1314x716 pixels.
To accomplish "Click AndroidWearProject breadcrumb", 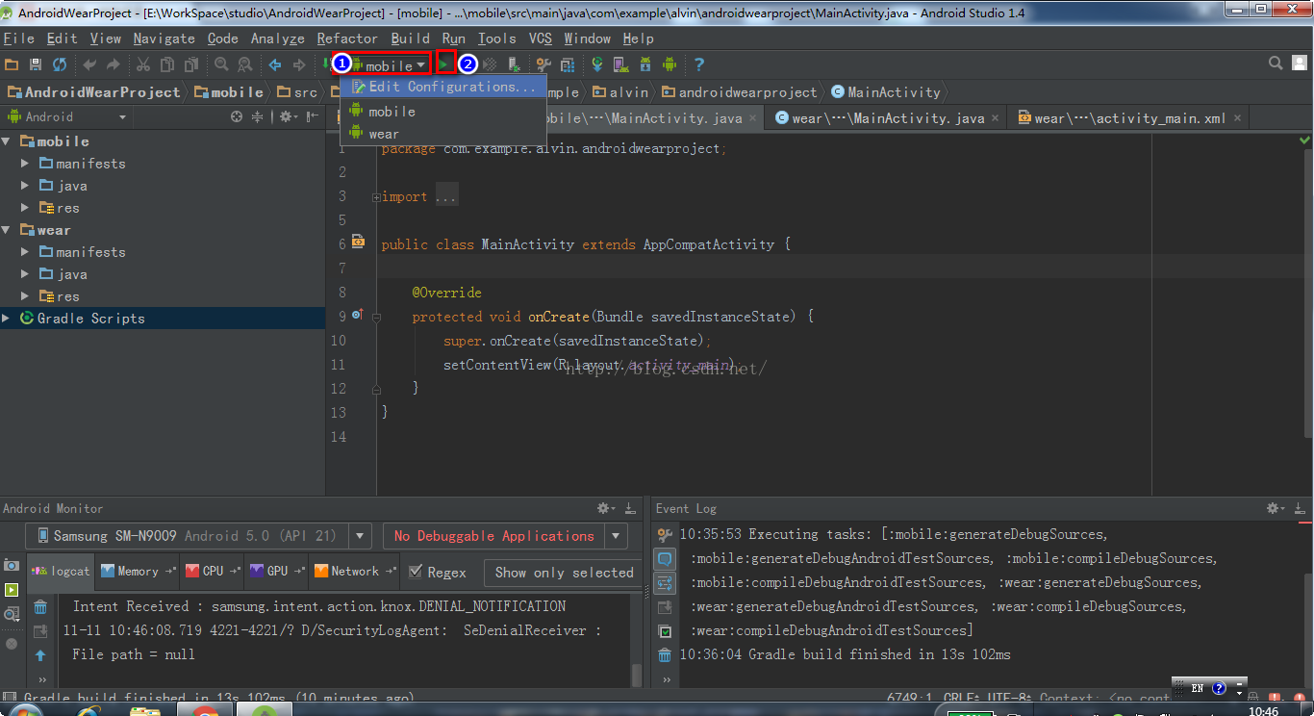I will [94, 92].
